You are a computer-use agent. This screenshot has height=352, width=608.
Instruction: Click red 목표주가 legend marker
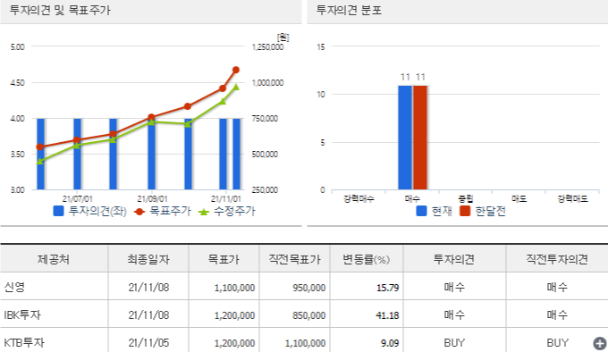point(139,212)
